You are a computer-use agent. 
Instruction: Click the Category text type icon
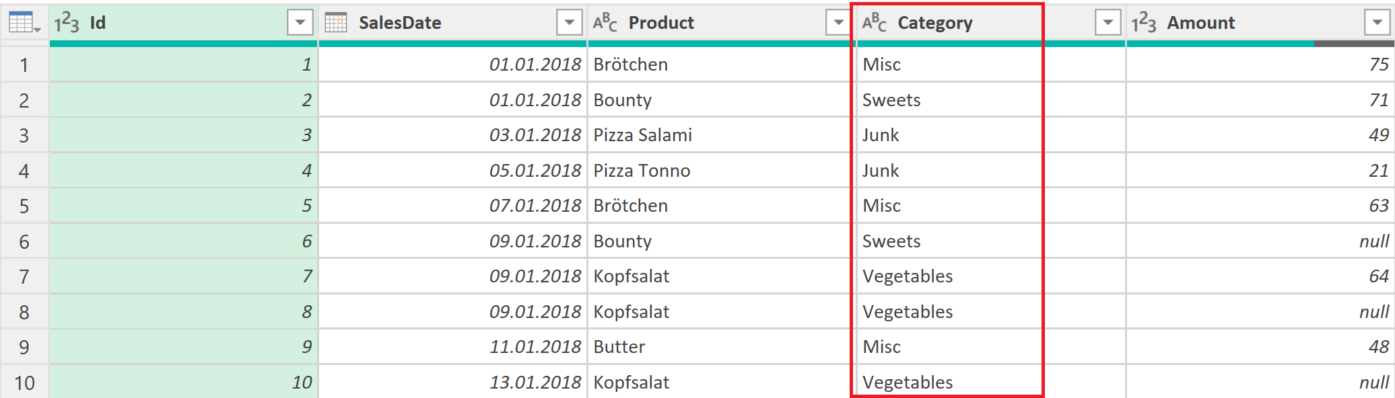coord(874,23)
